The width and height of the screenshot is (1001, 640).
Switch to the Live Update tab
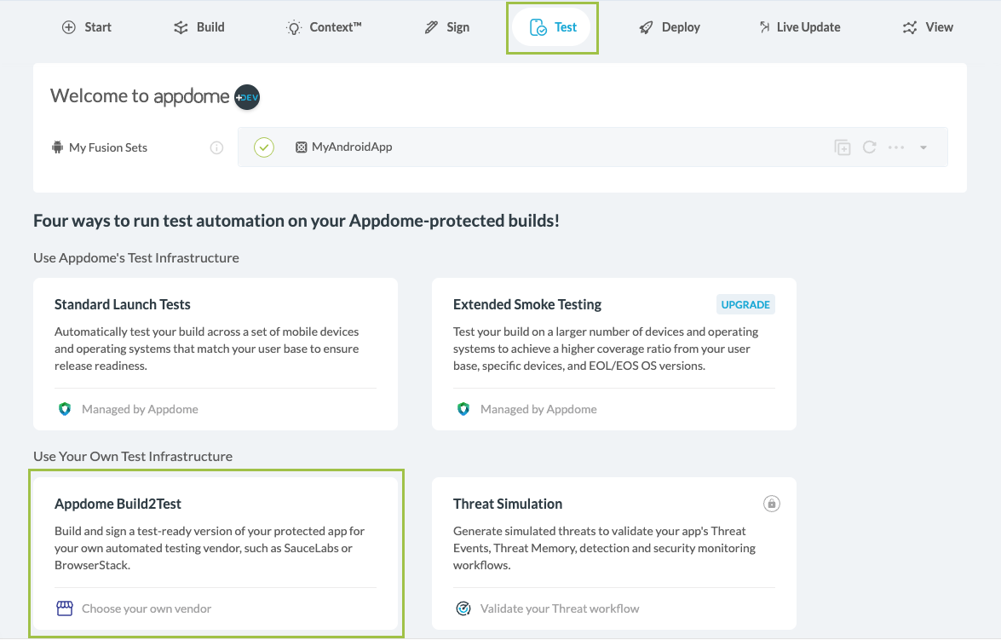[x=799, y=27]
